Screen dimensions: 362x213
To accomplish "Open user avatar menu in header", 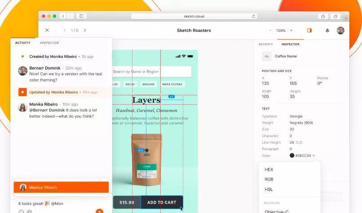I will (x=340, y=30).
